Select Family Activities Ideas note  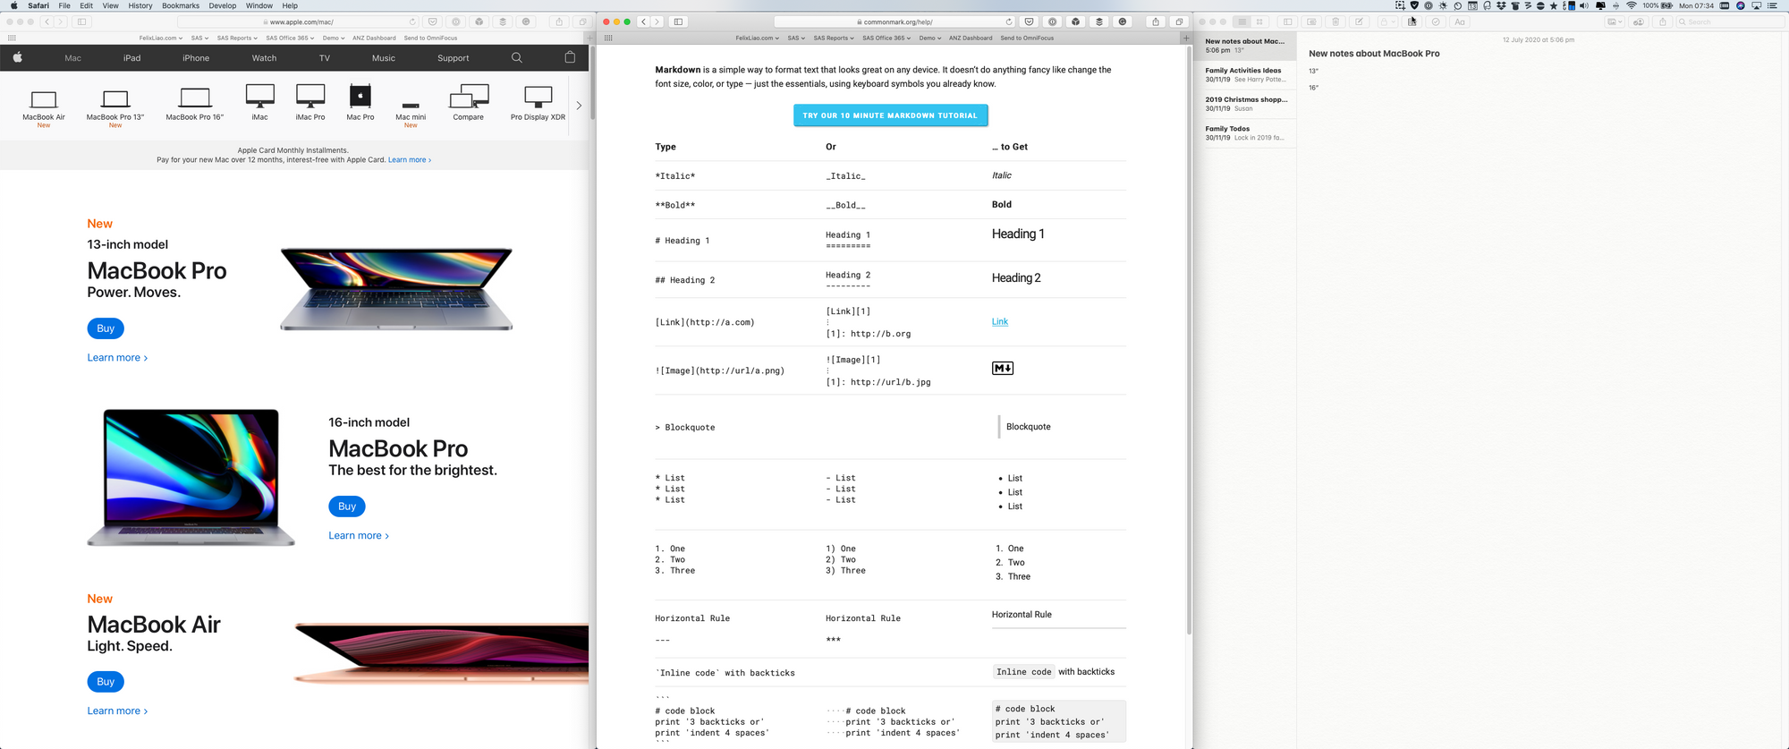pyautogui.click(x=1247, y=74)
